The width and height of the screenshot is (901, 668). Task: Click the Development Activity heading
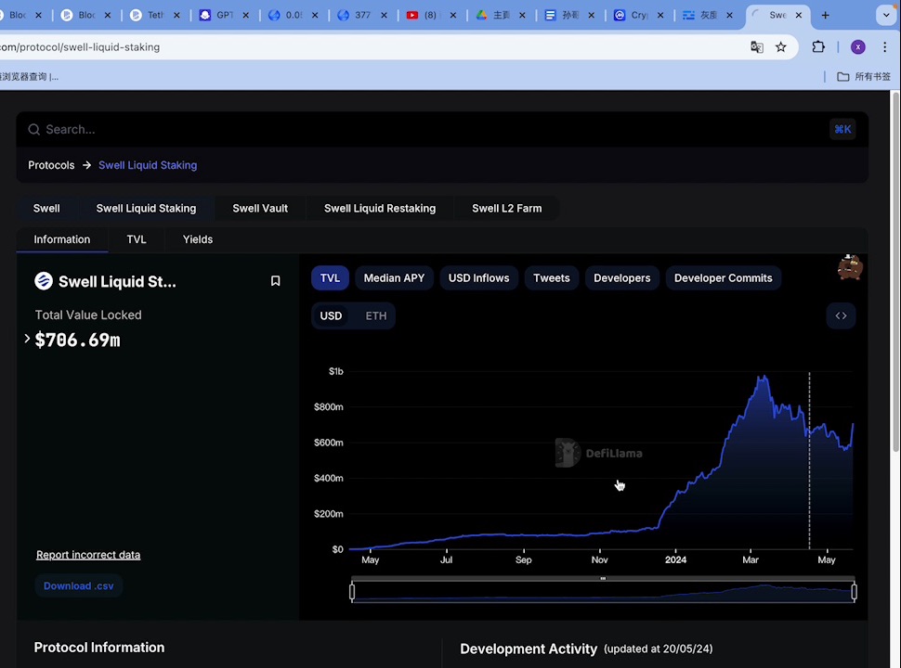[x=529, y=649]
